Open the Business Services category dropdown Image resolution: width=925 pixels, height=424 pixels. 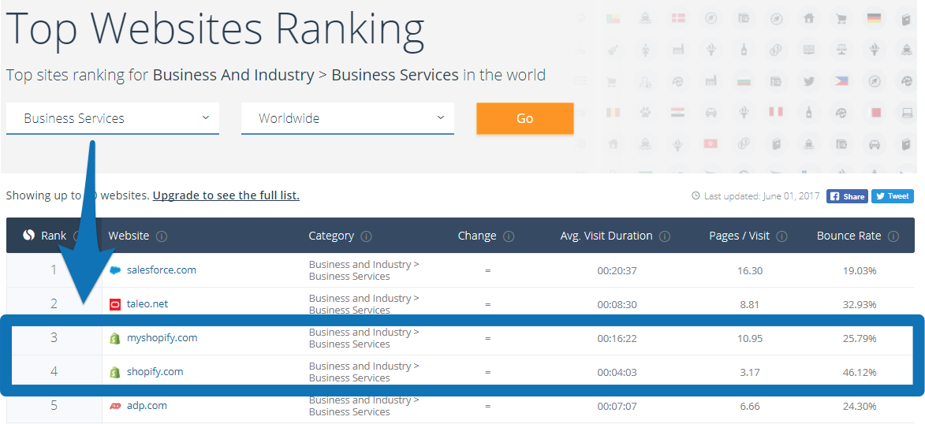coord(112,118)
